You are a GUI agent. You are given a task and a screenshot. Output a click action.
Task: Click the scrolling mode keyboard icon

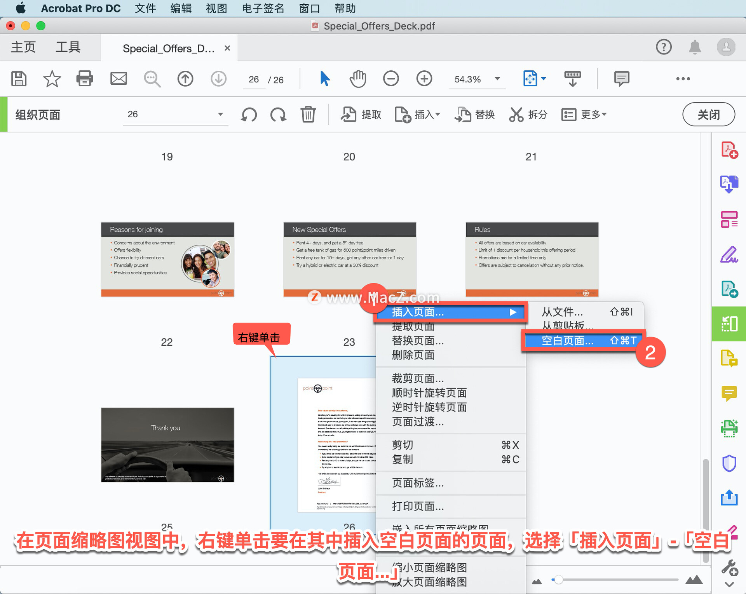[572, 79]
